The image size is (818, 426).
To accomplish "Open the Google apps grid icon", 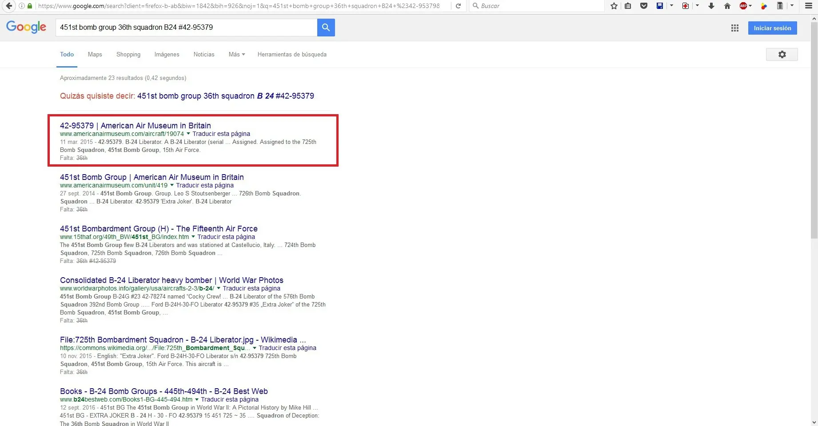I will pos(735,28).
